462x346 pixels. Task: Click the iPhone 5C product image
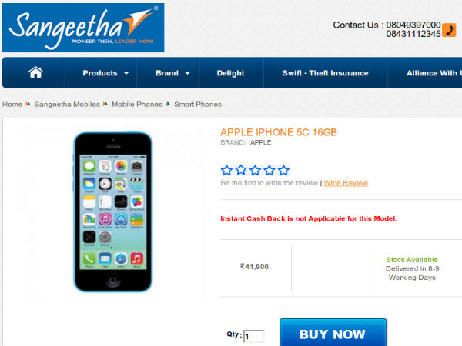pos(113,212)
